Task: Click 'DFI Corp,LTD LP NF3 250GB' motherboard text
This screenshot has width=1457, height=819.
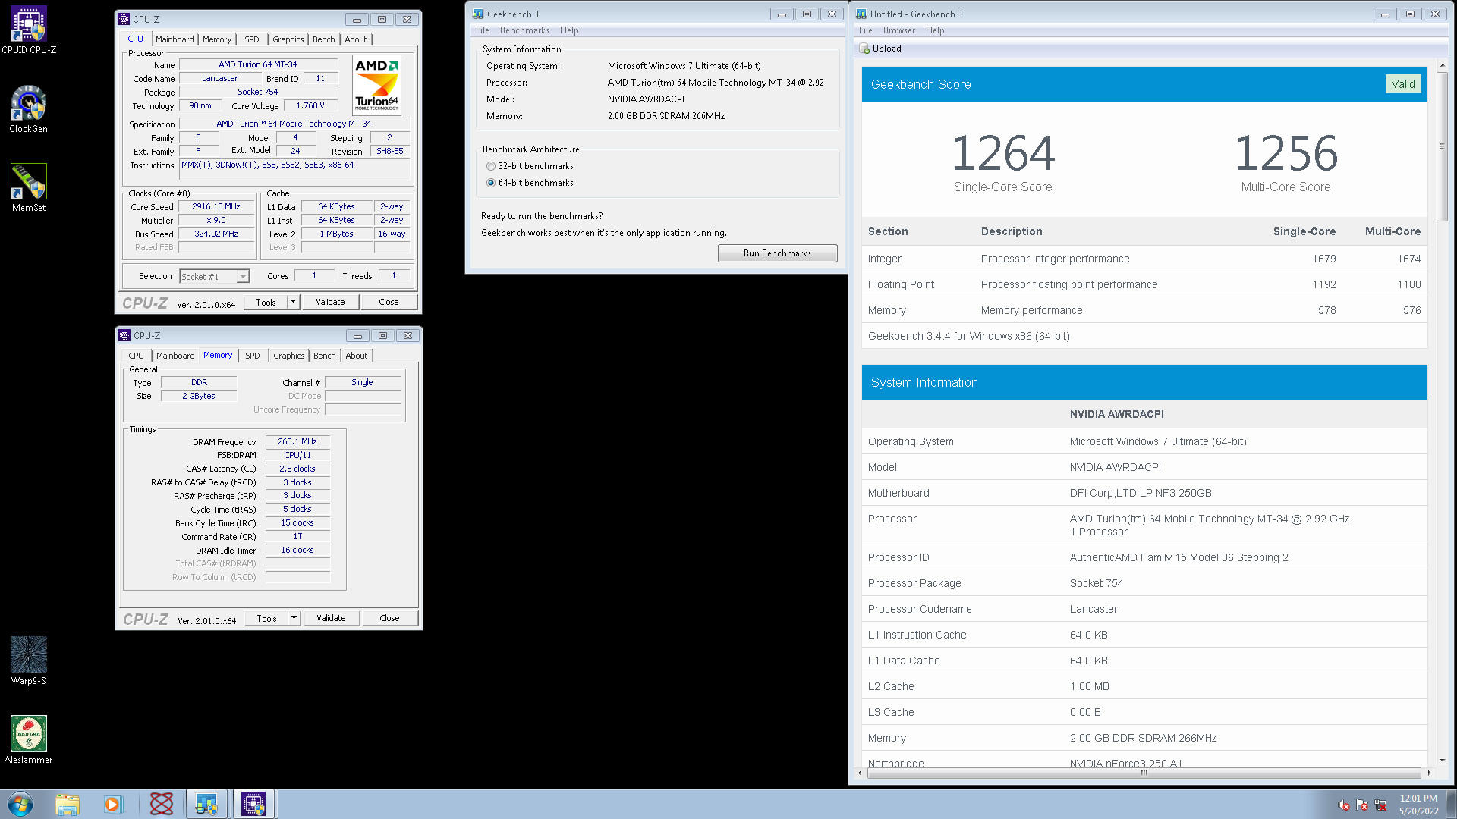Action: (x=1141, y=493)
